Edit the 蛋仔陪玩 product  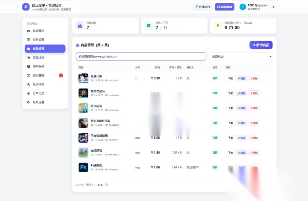[x=241, y=108]
